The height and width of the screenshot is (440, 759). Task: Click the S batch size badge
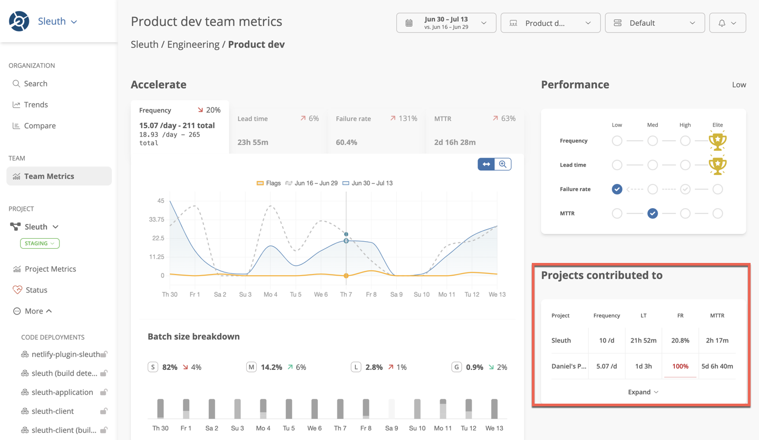point(153,367)
